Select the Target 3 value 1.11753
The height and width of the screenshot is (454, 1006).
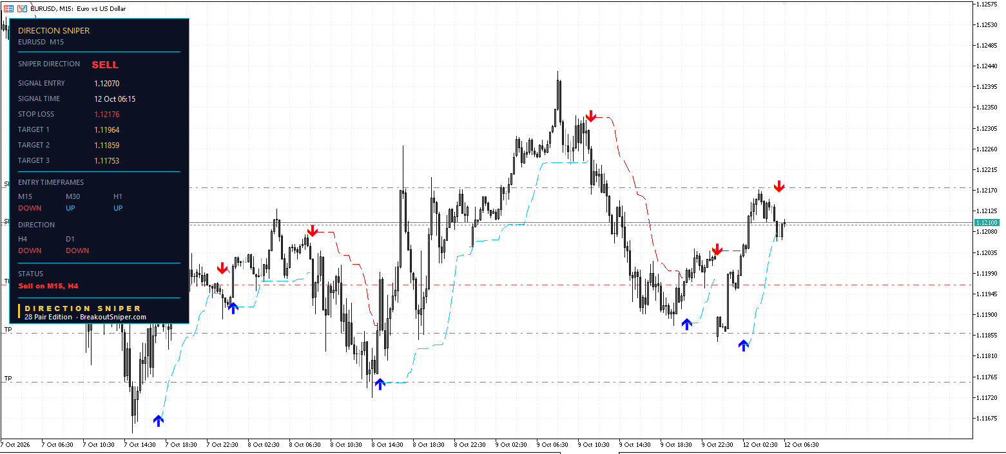click(107, 160)
